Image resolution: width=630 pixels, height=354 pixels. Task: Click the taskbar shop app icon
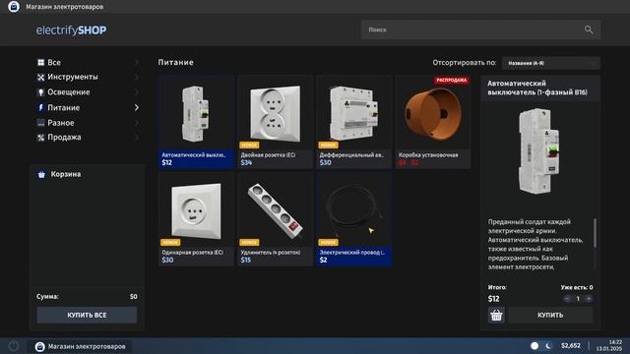tap(39, 347)
